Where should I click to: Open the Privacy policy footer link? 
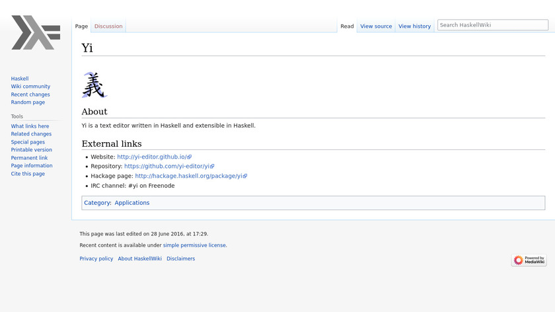pyautogui.click(x=96, y=258)
